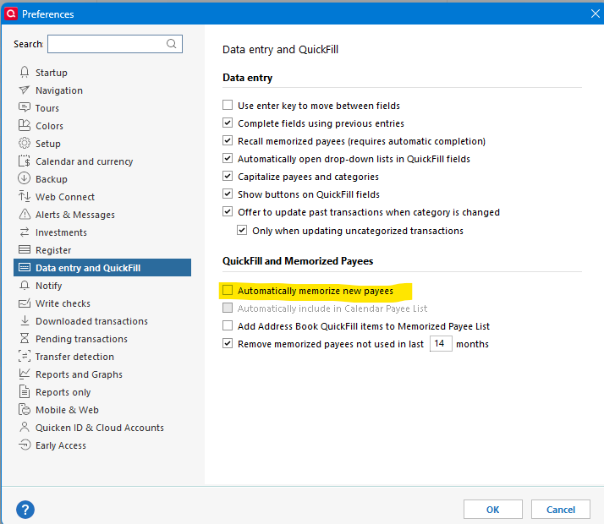Enable Use enter key to move between fields
The image size is (604, 524).
coord(228,105)
